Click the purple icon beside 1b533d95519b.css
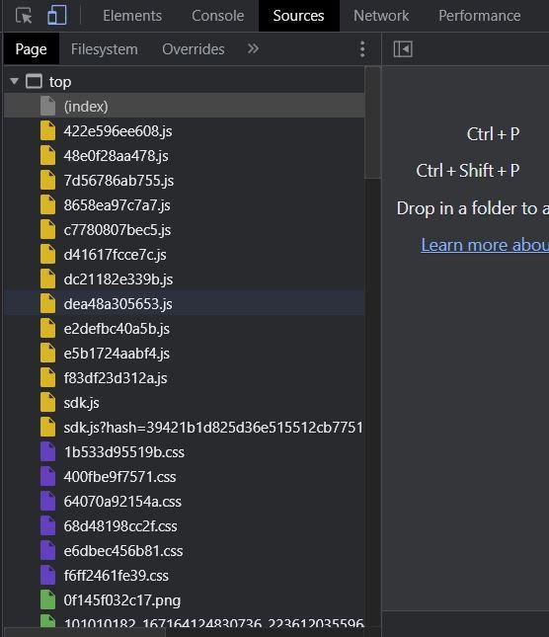 click(47, 451)
